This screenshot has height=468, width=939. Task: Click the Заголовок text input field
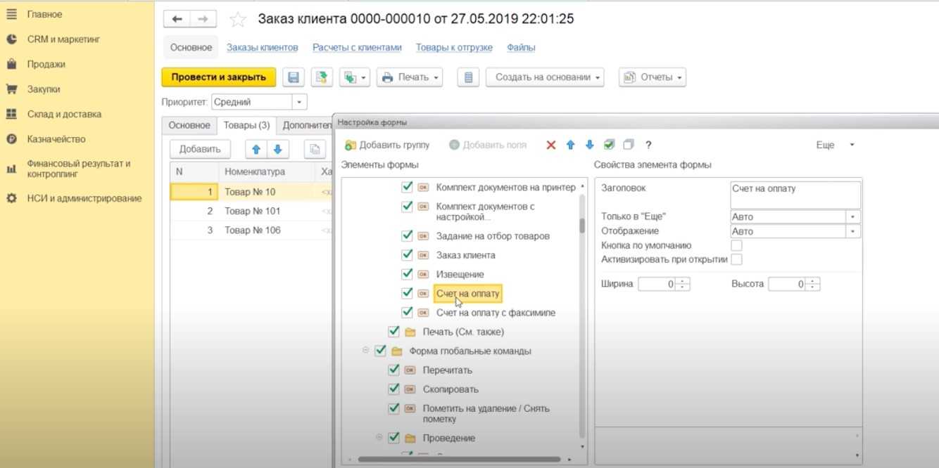coord(795,195)
